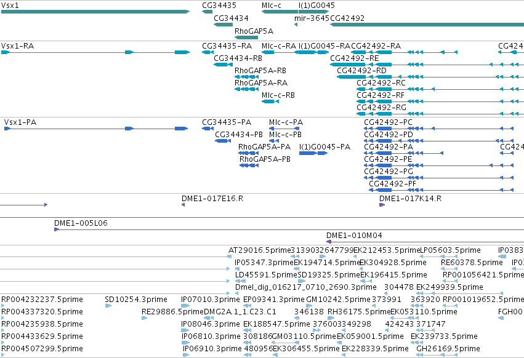Select the CG42492-PA protein feature
Image resolution: width=524 pixels, height=358 pixels.
click(404, 153)
